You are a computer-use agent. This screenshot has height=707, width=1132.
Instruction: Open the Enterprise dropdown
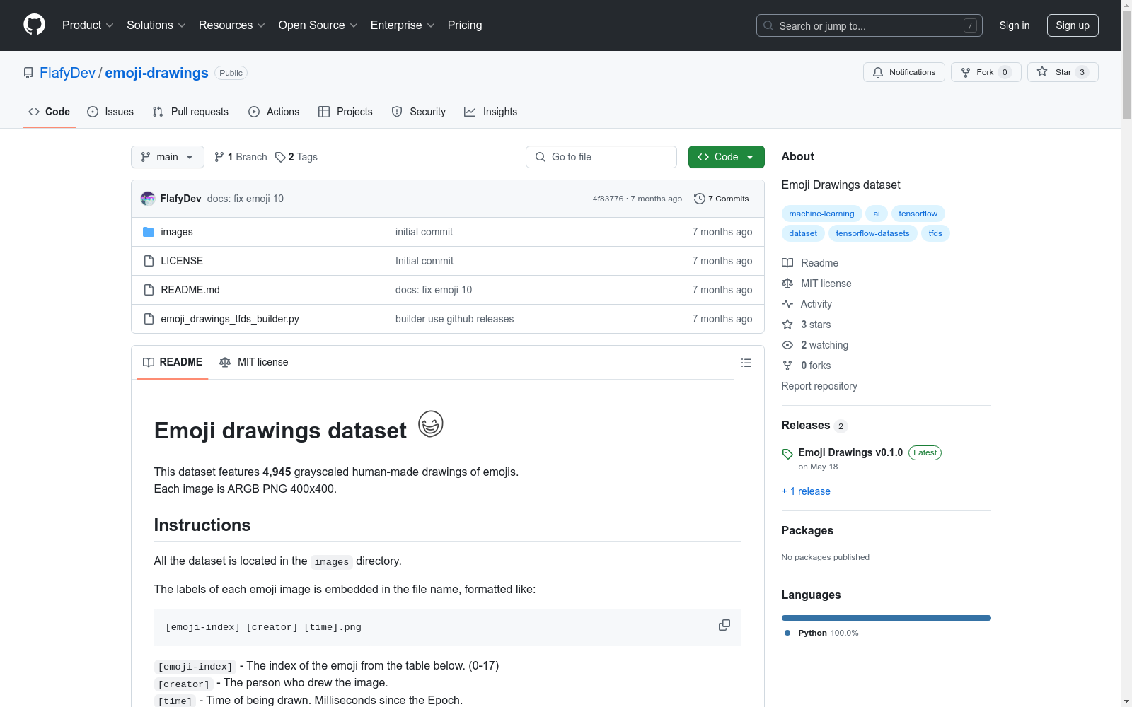click(x=403, y=25)
